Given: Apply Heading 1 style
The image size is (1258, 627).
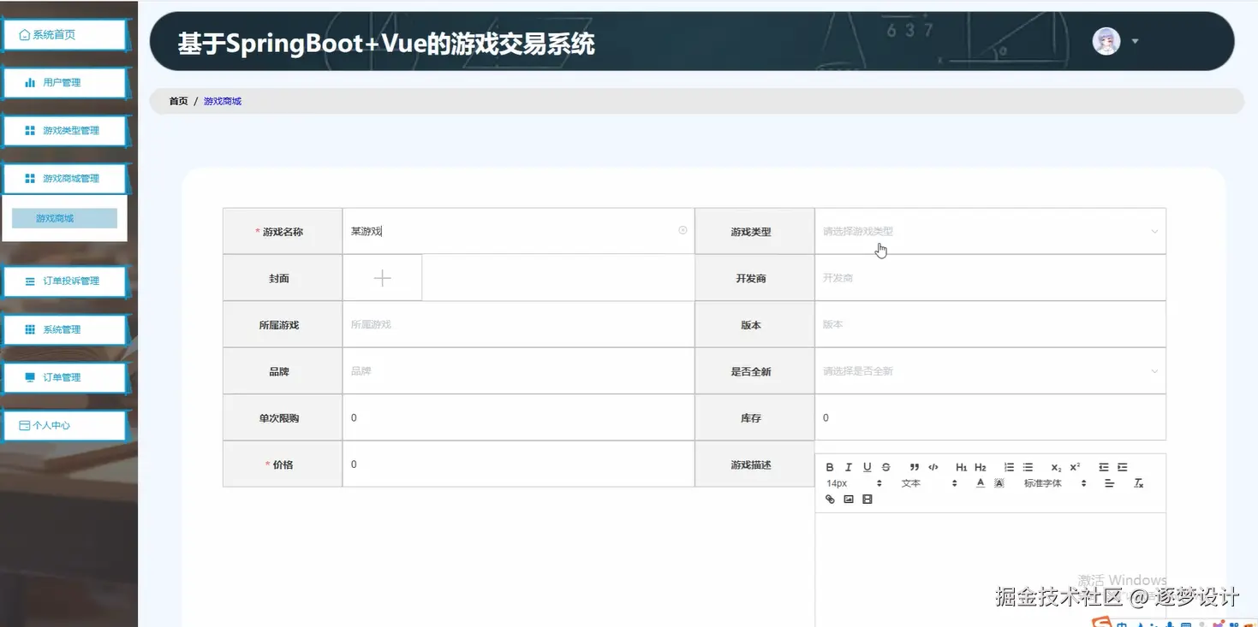Looking at the screenshot, I should tap(962, 467).
